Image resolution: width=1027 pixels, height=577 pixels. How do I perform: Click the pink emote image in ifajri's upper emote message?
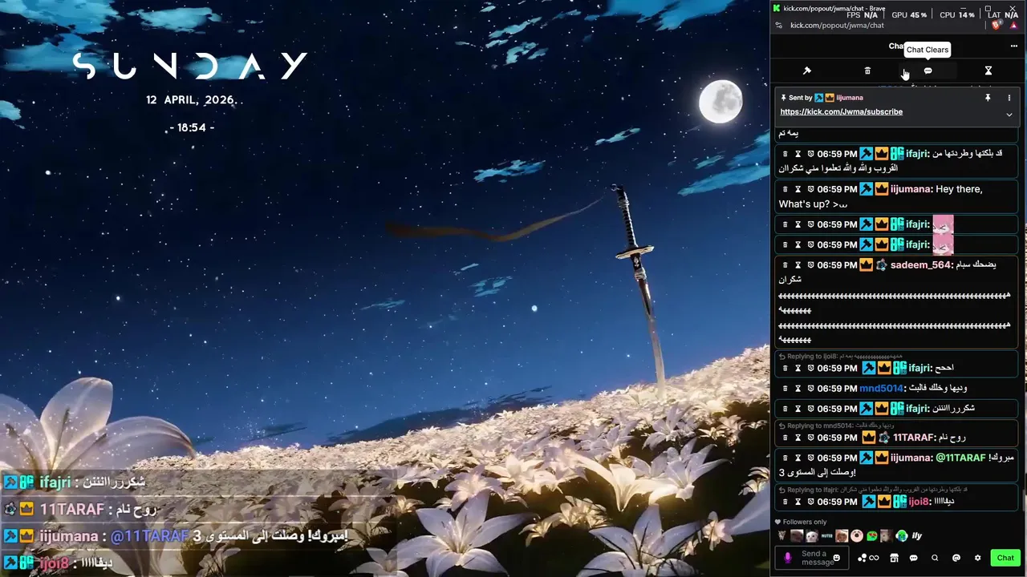943,225
